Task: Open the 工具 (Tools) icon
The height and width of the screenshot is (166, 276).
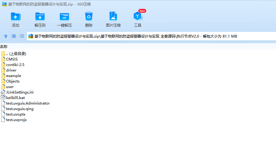Action: (x=138, y=17)
